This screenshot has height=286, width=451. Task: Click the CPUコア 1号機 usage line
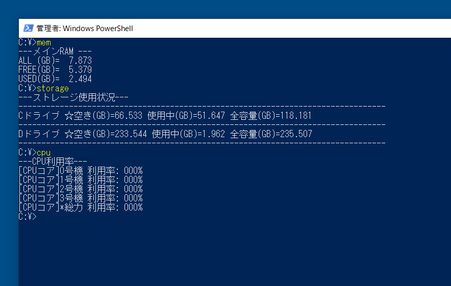point(81,180)
